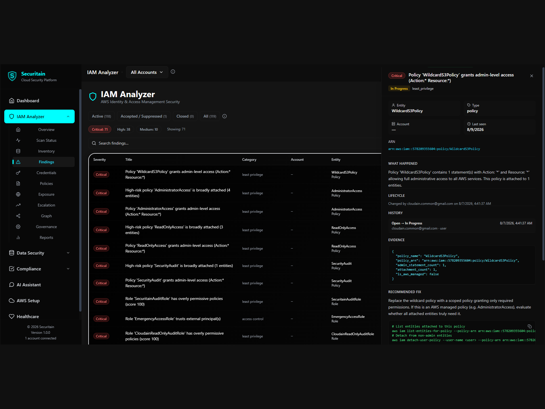
Task: Expand the Data Security section
Action: [39, 253]
